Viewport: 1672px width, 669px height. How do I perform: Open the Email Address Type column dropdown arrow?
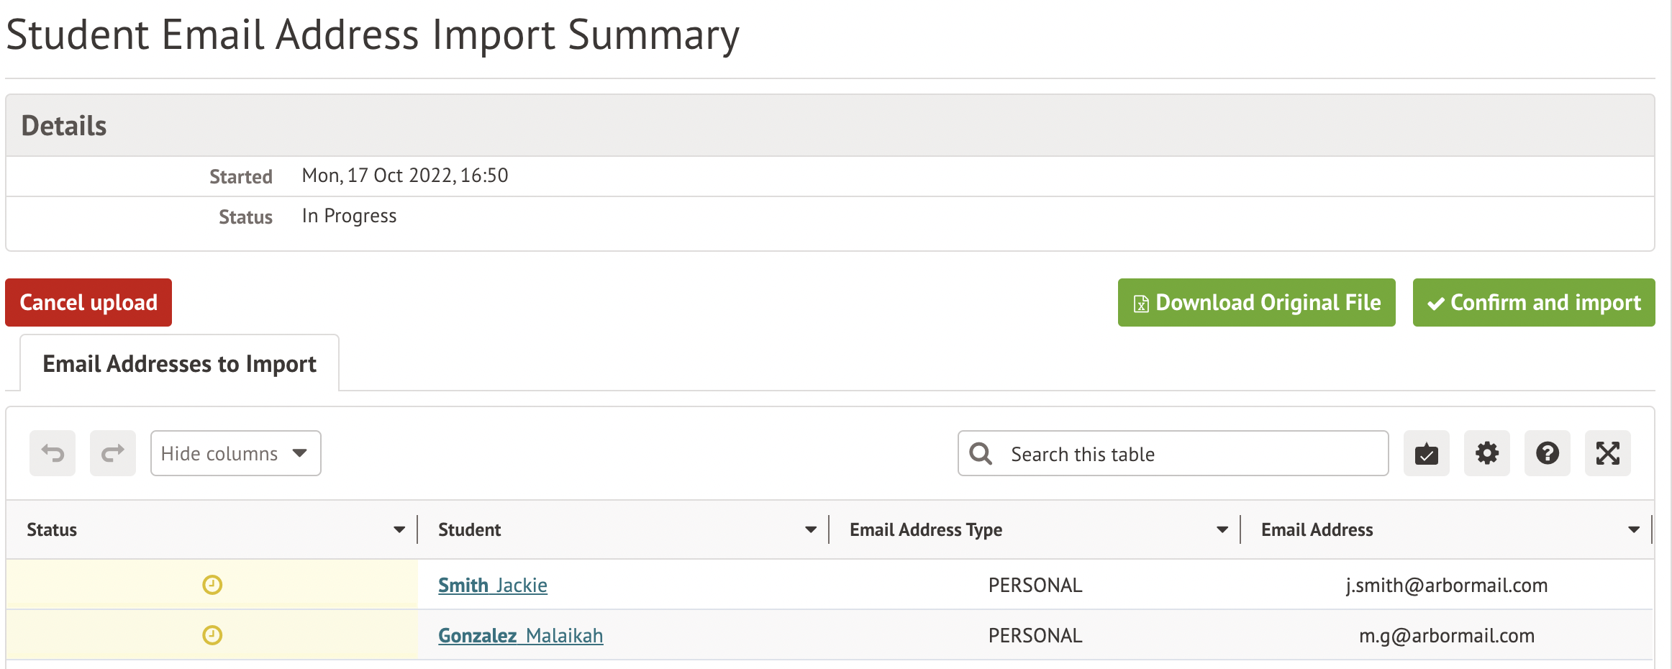pos(1222,530)
